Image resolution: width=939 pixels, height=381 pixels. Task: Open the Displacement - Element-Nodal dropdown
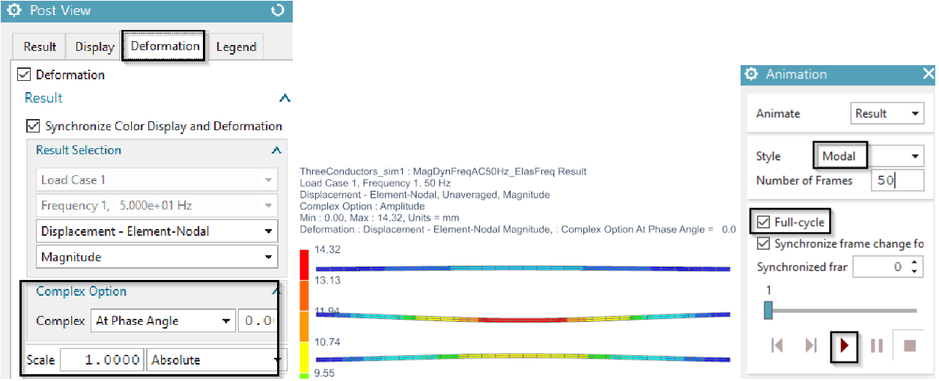[x=156, y=231]
